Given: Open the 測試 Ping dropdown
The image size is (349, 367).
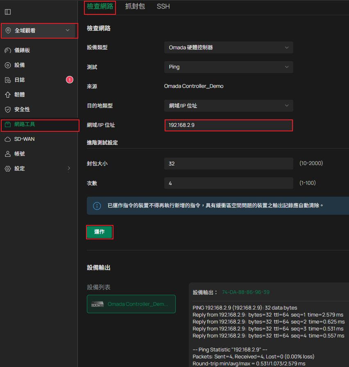Looking at the screenshot, I should pyautogui.click(x=228, y=67).
